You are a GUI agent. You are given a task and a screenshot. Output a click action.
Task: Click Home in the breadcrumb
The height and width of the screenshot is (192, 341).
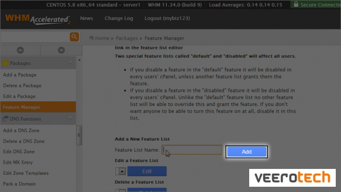[x=102, y=38]
